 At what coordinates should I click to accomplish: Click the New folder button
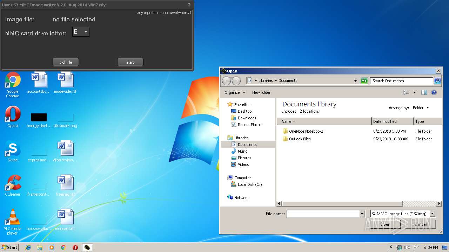pyautogui.click(x=261, y=92)
